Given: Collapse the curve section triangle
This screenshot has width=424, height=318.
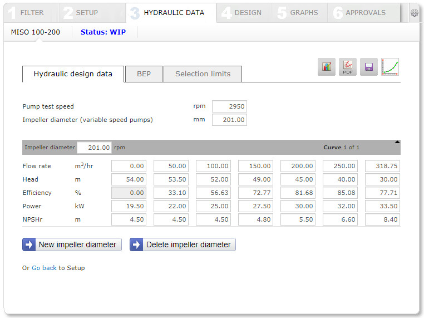Looking at the screenshot, I should pyautogui.click(x=397, y=142).
